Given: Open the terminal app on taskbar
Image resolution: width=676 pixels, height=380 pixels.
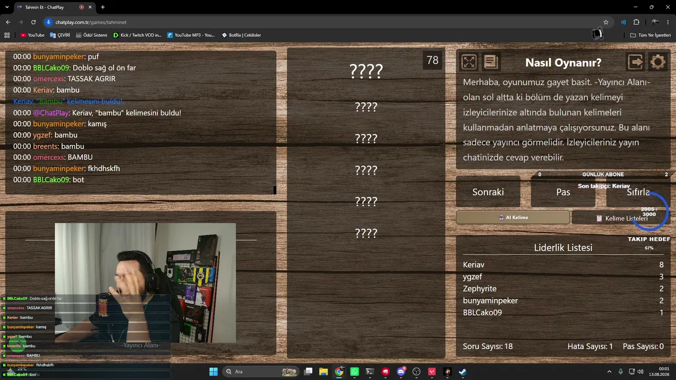Looking at the screenshot, I should click(x=370, y=372).
